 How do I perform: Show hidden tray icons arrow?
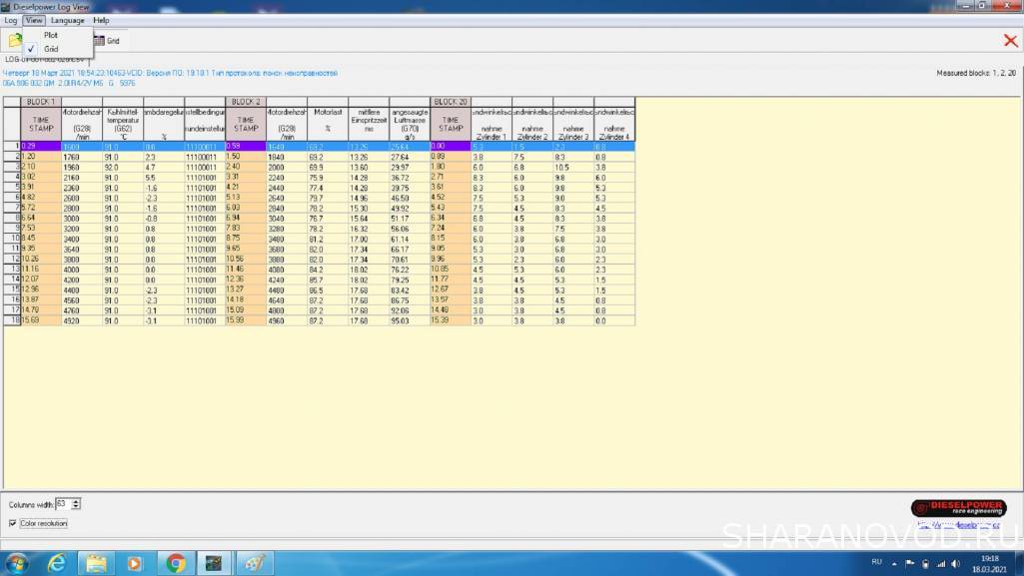tap(895, 564)
